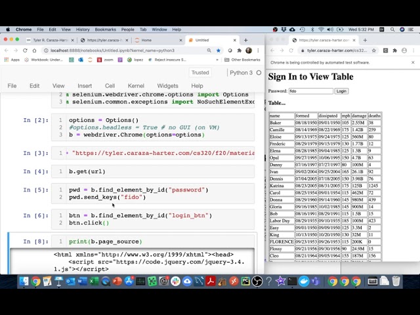The width and height of the screenshot is (420, 315).
Task: Open the Reject insecure S... bookmark
Action: 167,60
